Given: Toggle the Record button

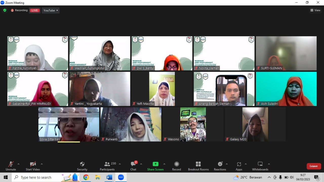Looking at the screenshot, I should pos(176,166).
